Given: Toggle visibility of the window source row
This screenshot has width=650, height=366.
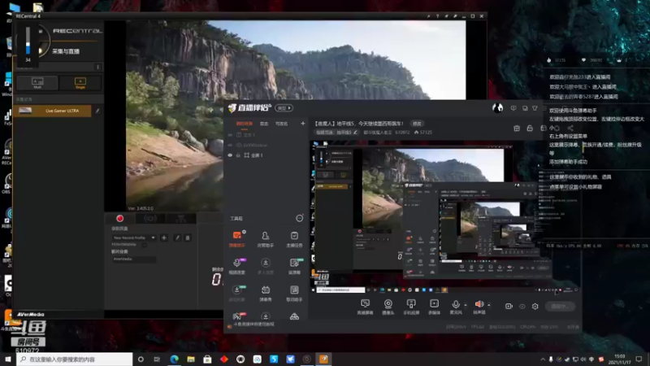Looking at the screenshot, I should click(x=230, y=146).
